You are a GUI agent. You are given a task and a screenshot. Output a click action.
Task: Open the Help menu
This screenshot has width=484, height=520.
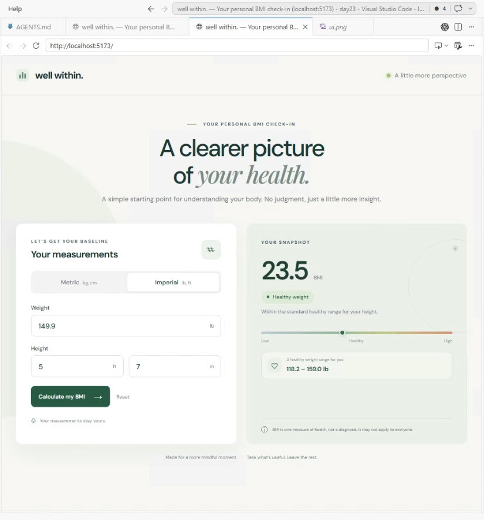click(x=15, y=9)
